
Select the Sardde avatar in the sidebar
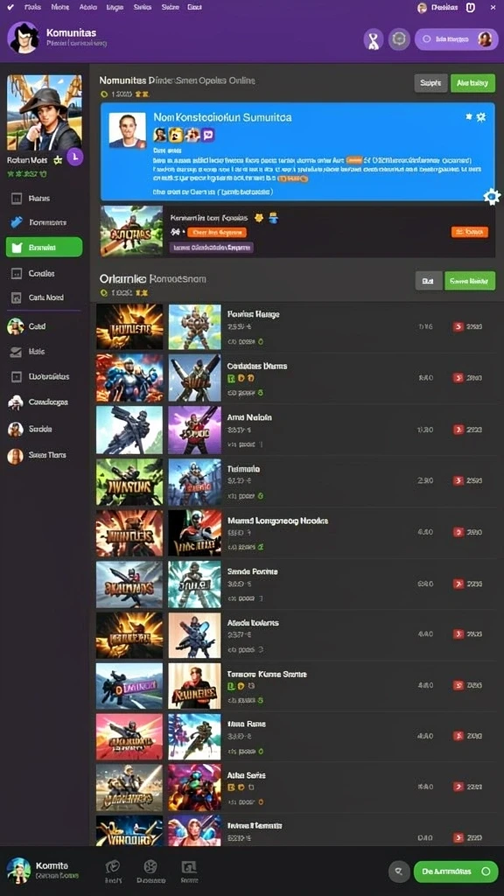(16, 429)
